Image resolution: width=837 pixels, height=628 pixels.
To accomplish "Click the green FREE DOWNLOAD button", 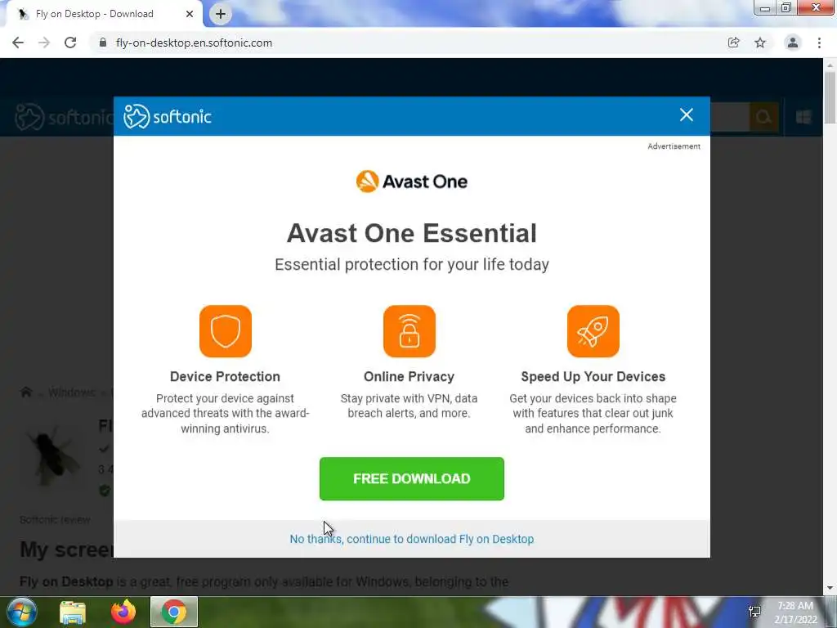I will click(412, 478).
